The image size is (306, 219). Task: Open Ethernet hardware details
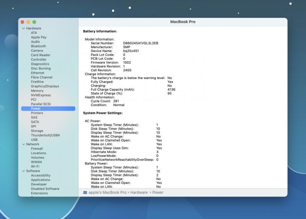pyautogui.click(x=37, y=73)
